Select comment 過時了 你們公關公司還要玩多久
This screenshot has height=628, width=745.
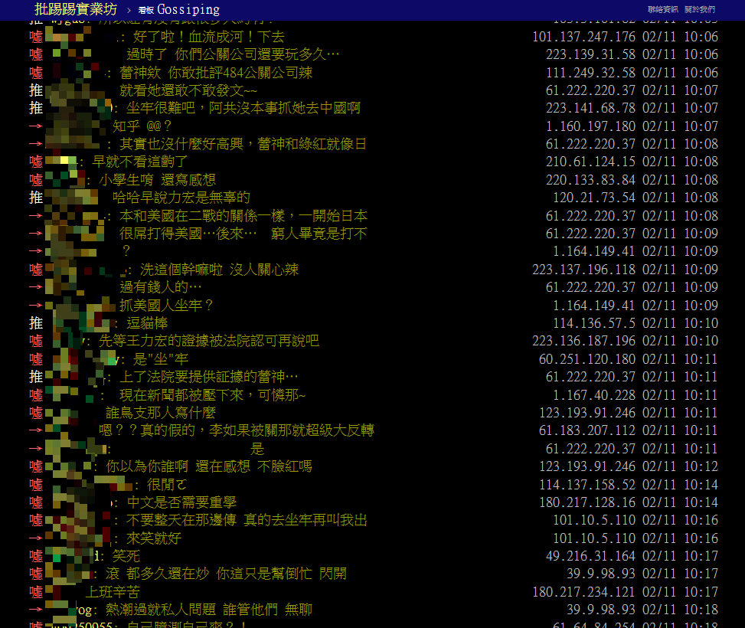point(233,54)
